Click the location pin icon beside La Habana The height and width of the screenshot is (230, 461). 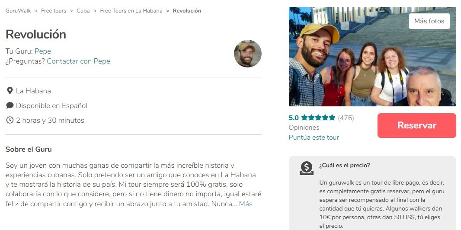[10, 91]
